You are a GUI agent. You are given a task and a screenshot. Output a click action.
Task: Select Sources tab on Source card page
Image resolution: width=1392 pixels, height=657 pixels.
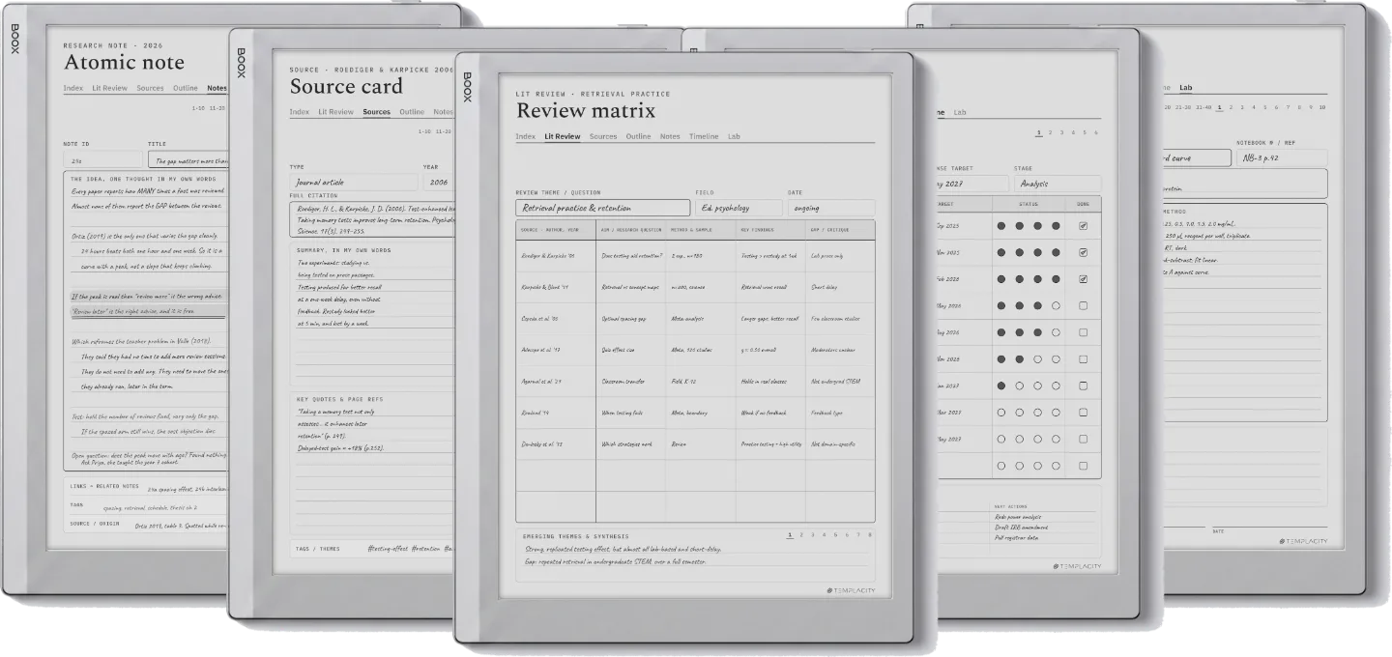(x=377, y=112)
